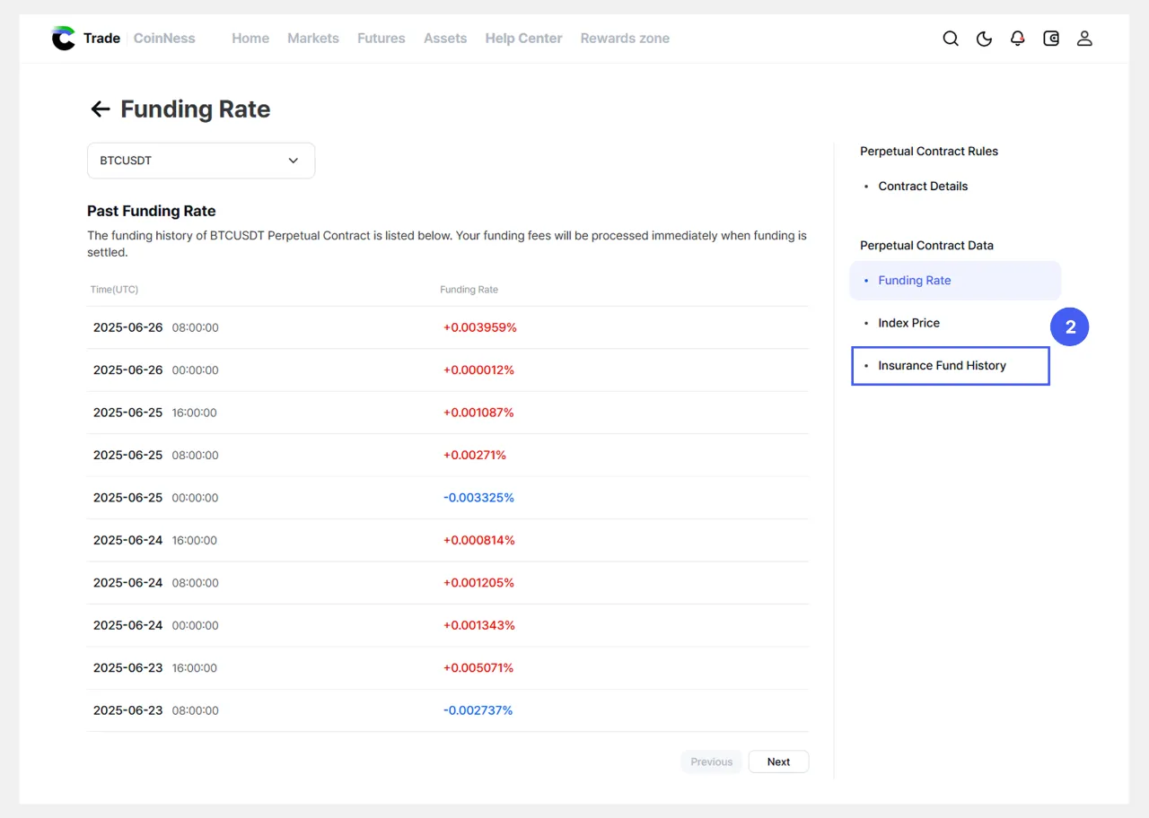
Task: Click the Next pagination button
Action: coord(778,761)
